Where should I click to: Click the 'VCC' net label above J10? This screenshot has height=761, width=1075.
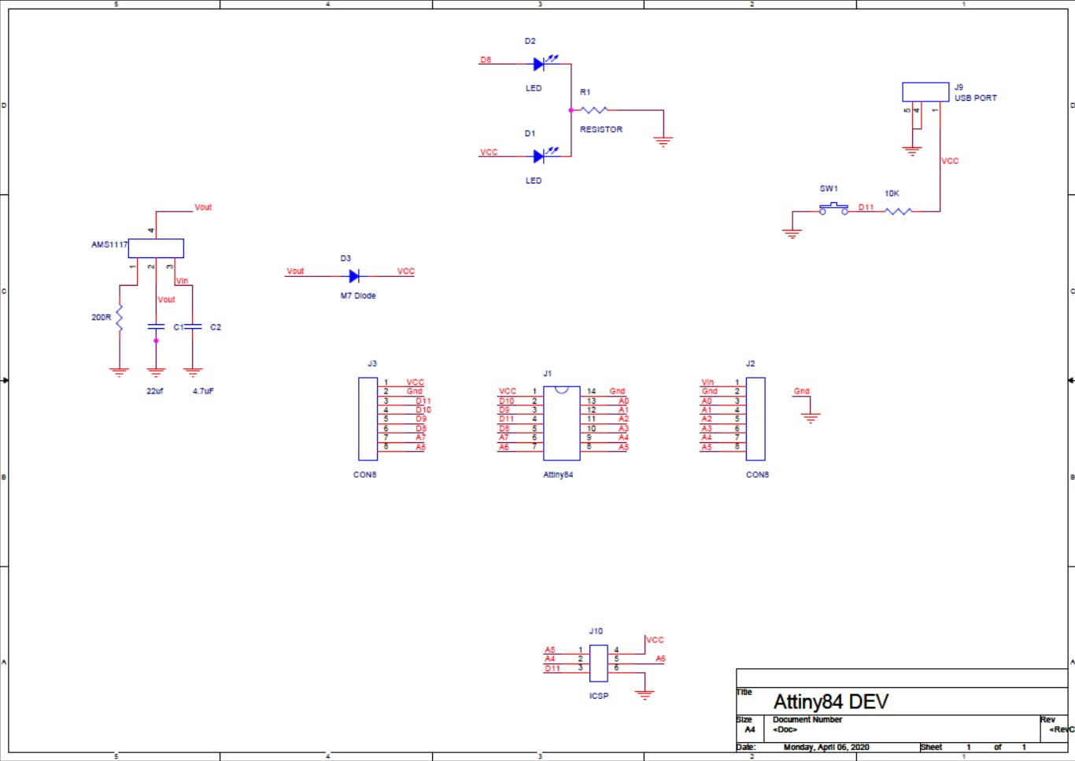pyautogui.click(x=655, y=641)
